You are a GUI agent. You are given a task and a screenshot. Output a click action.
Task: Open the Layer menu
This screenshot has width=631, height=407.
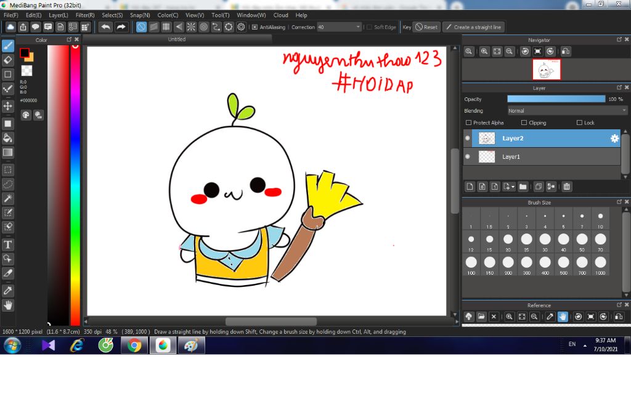(x=59, y=15)
